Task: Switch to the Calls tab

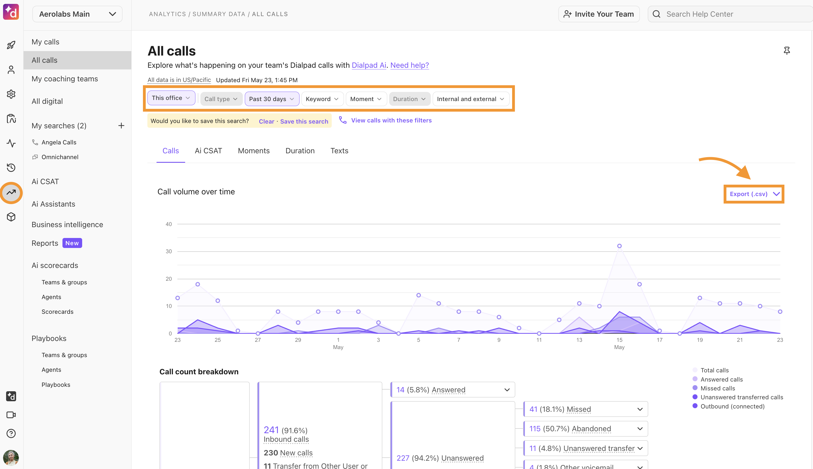Action: click(x=171, y=151)
